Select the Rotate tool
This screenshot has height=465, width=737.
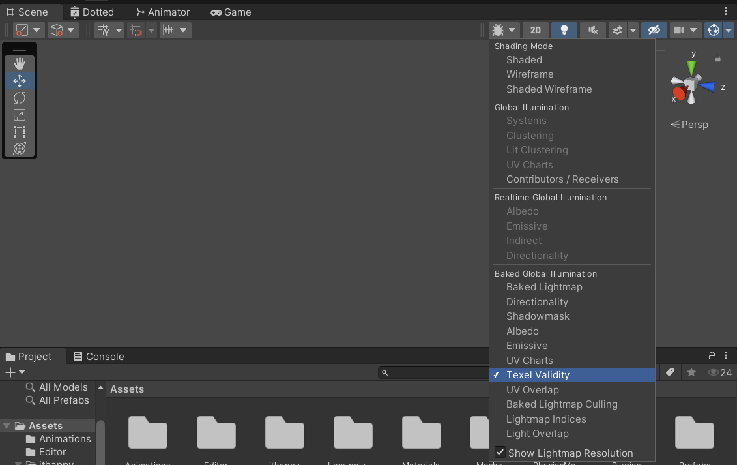click(20, 97)
